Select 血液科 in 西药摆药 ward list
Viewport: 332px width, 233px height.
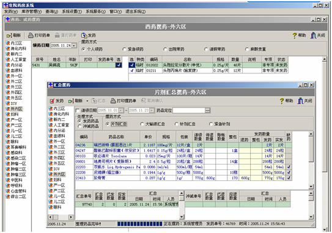coord(14,70)
